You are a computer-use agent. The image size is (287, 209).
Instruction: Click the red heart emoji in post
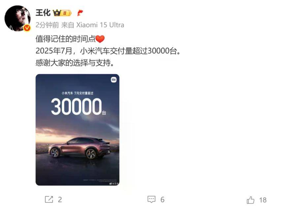[100, 39]
